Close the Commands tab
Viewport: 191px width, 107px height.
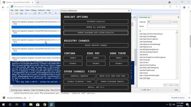coord(149,18)
